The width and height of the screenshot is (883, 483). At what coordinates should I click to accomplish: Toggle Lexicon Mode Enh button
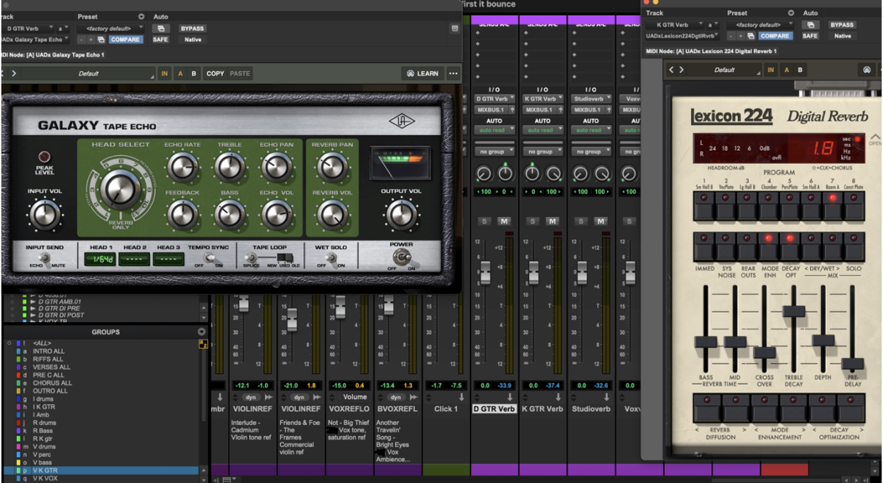point(768,246)
